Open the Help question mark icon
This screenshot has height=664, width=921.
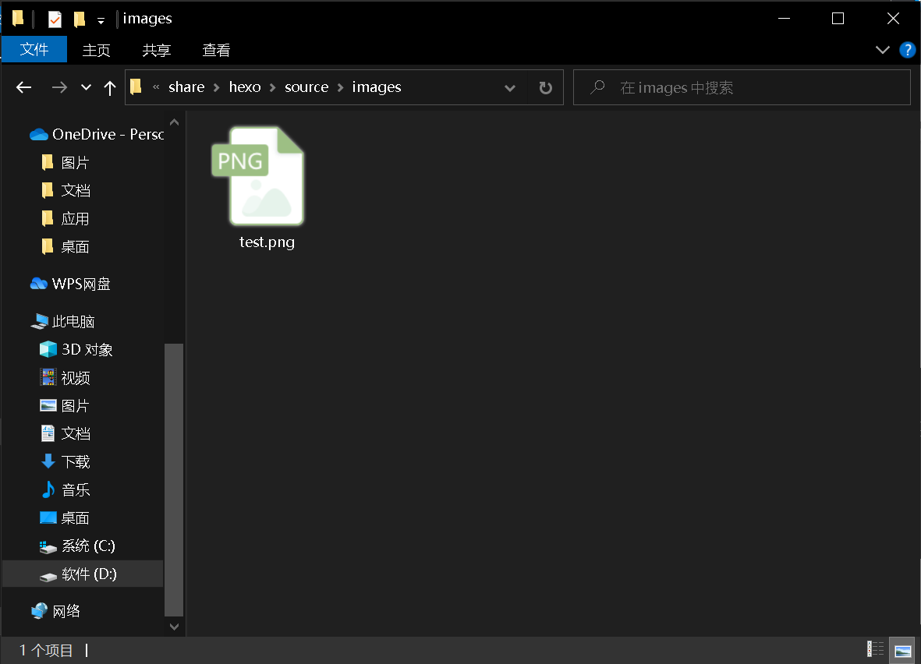pyautogui.click(x=907, y=50)
